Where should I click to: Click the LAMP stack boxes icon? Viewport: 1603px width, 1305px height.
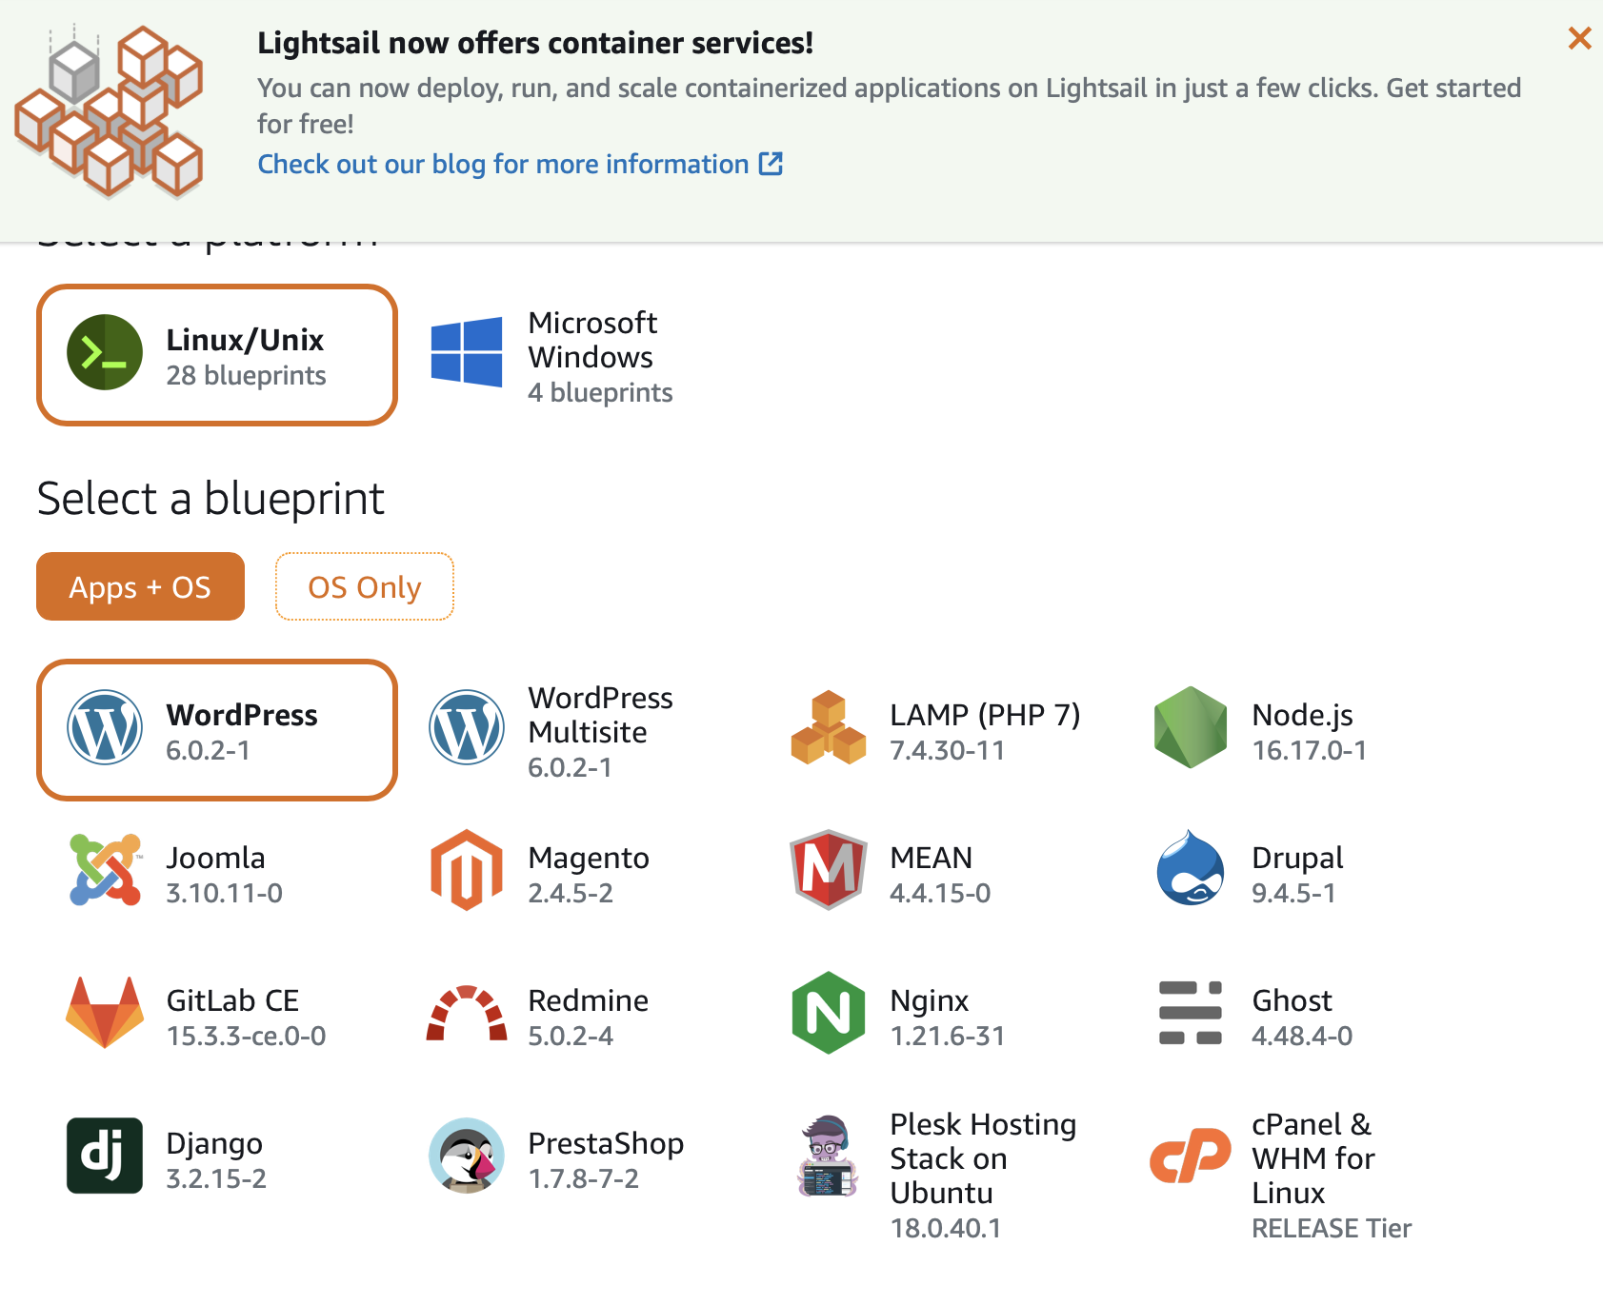click(829, 727)
